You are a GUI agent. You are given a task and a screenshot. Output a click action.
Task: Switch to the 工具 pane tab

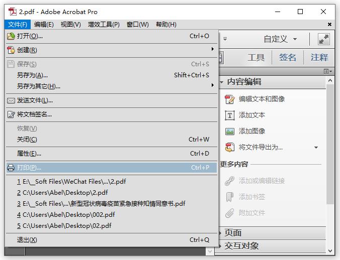click(256, 58)
